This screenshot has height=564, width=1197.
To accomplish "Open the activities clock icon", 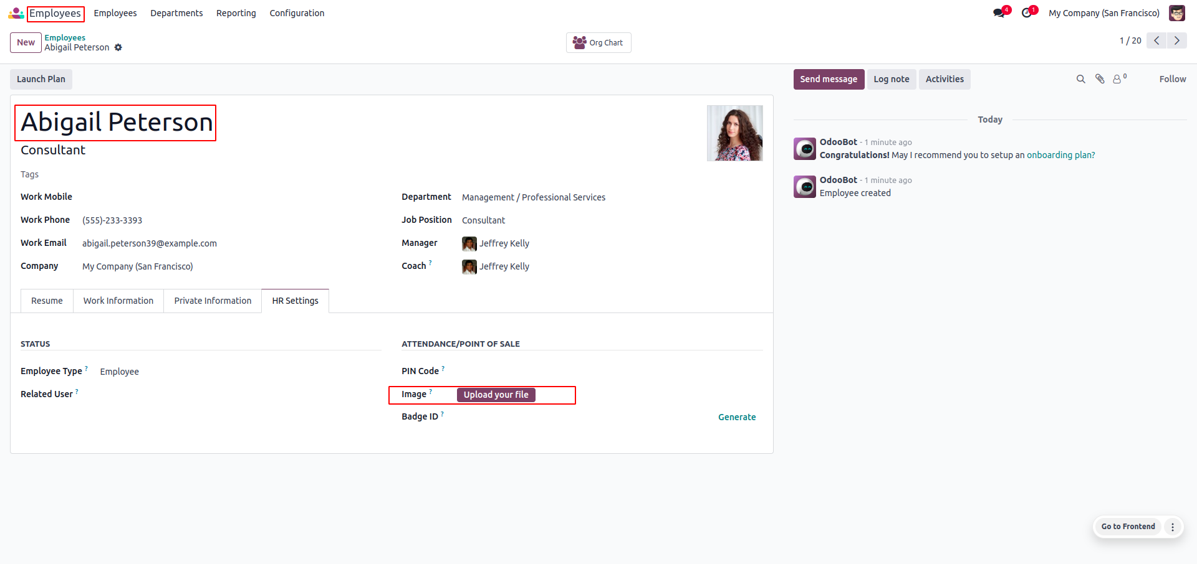I will [1027, 13].
